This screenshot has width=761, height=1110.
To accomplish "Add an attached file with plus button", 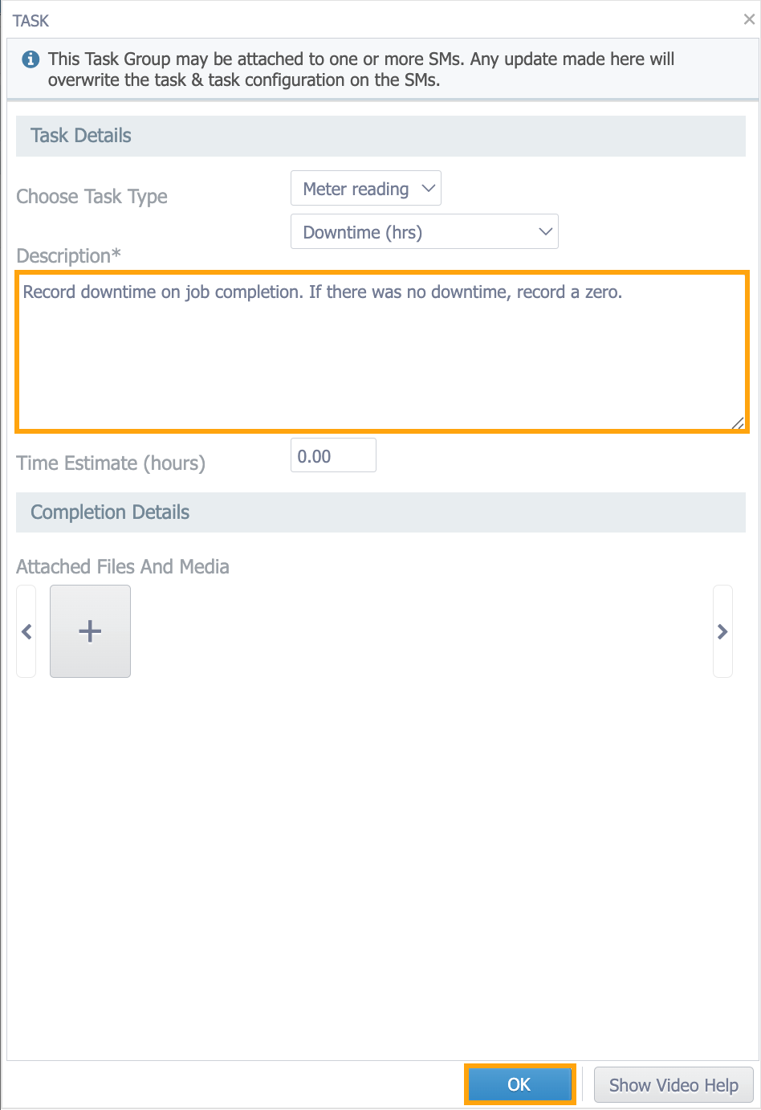I will (x=90, y=631).
